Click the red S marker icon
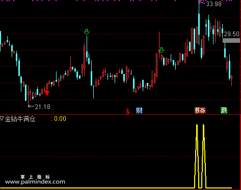The image size is (241, 190). pos(128,112)
